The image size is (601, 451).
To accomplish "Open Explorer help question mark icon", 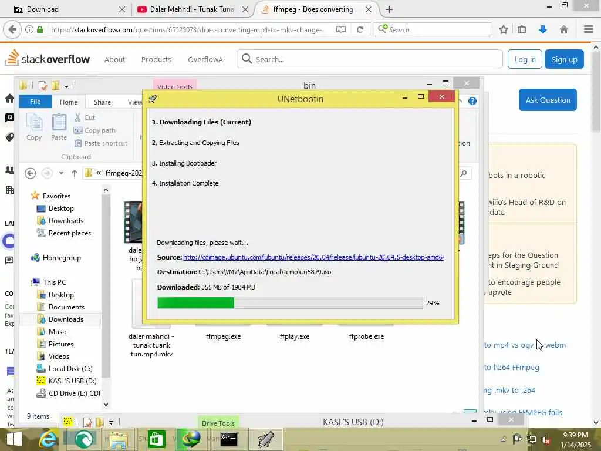I will coord(472,101).
